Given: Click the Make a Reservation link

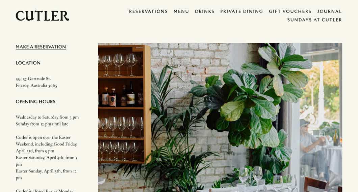Looking at the screenshot, I should tap(41, 47).
